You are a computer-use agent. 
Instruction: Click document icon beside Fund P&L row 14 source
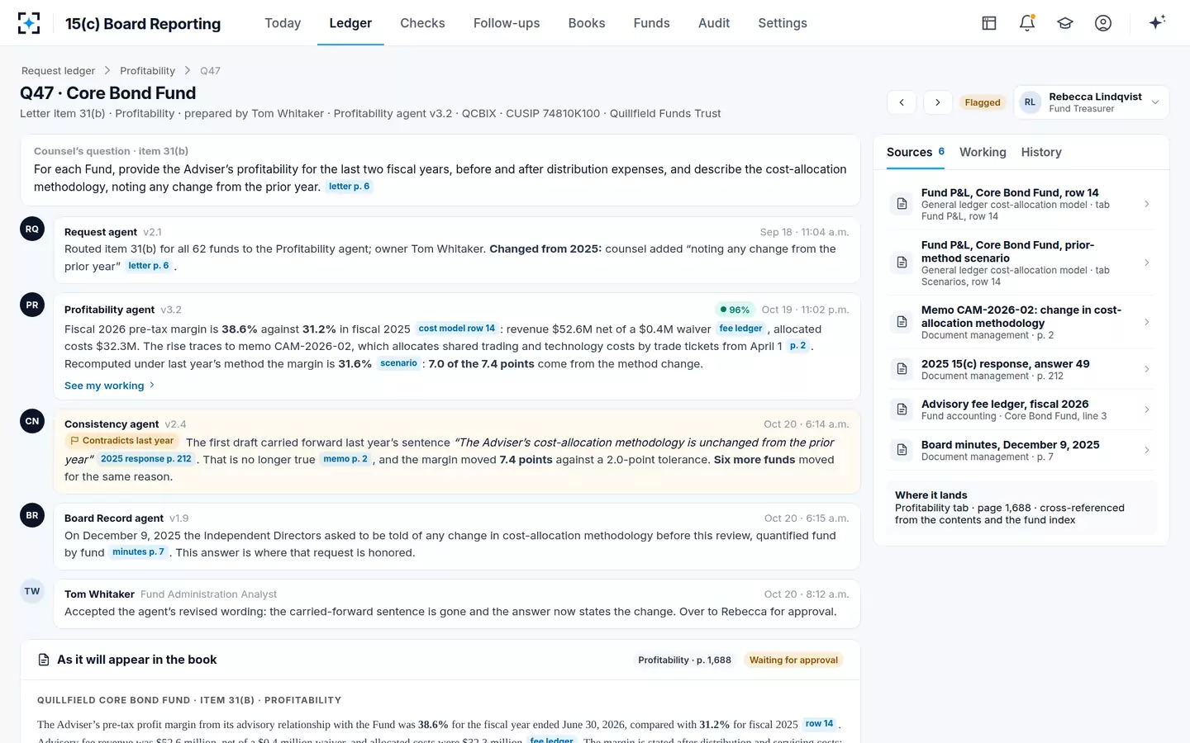[902, 204]
